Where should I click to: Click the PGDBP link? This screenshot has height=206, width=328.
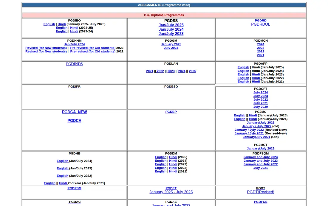[171, 112]
